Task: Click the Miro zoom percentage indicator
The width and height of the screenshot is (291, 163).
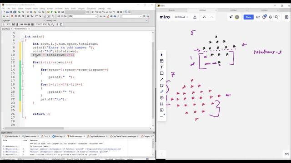Action: point(287,154)
